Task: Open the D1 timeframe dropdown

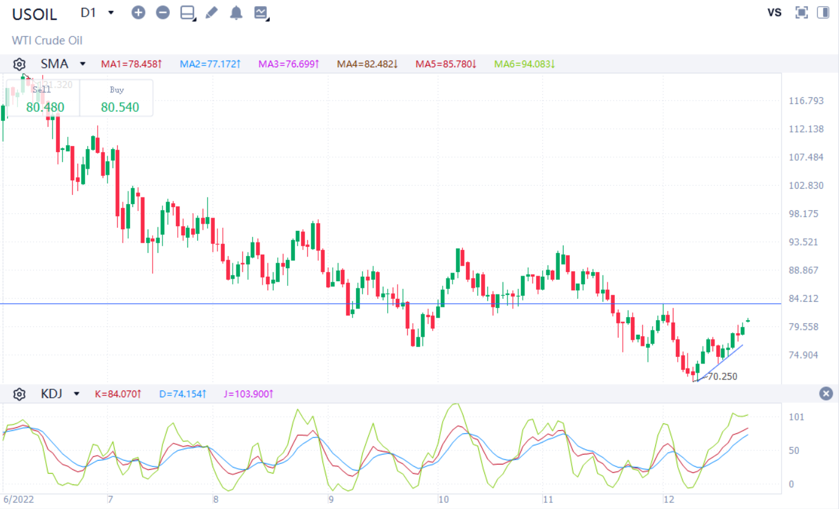Action: coord(95,12)
